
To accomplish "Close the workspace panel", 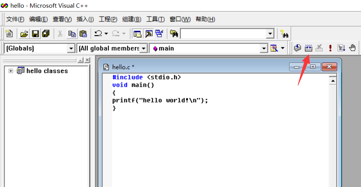I will pos(87,60).
